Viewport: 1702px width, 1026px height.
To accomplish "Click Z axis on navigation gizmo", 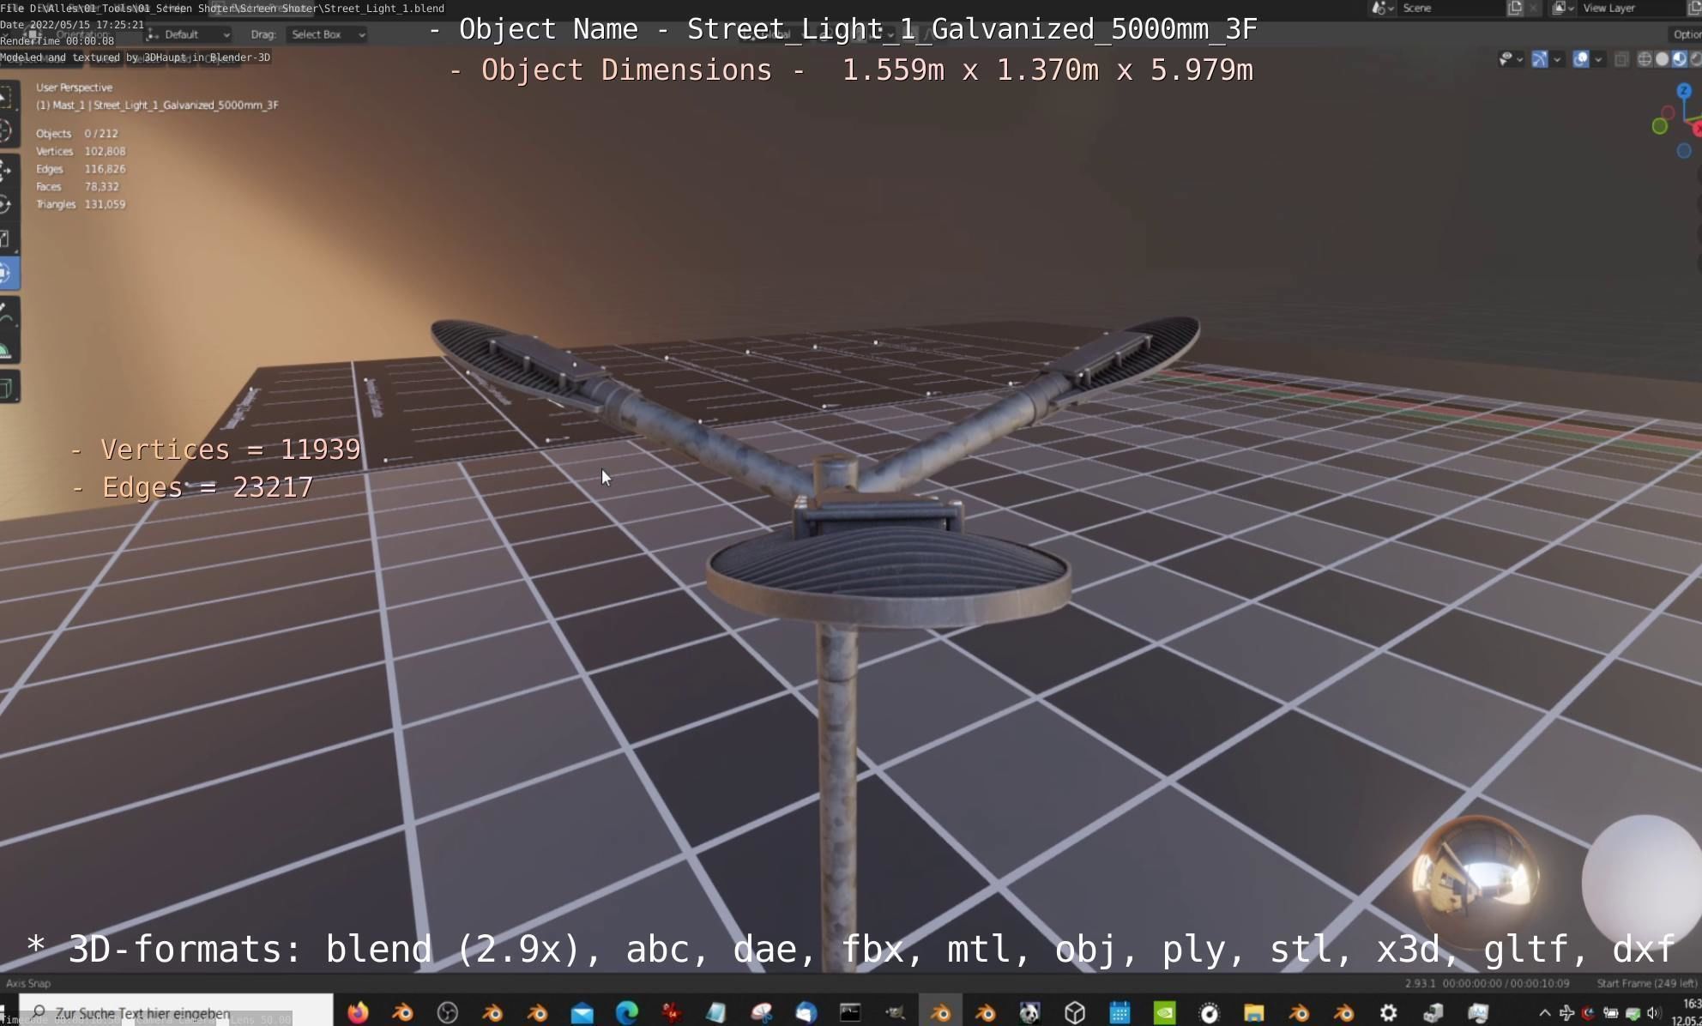I will (1684, 90).
